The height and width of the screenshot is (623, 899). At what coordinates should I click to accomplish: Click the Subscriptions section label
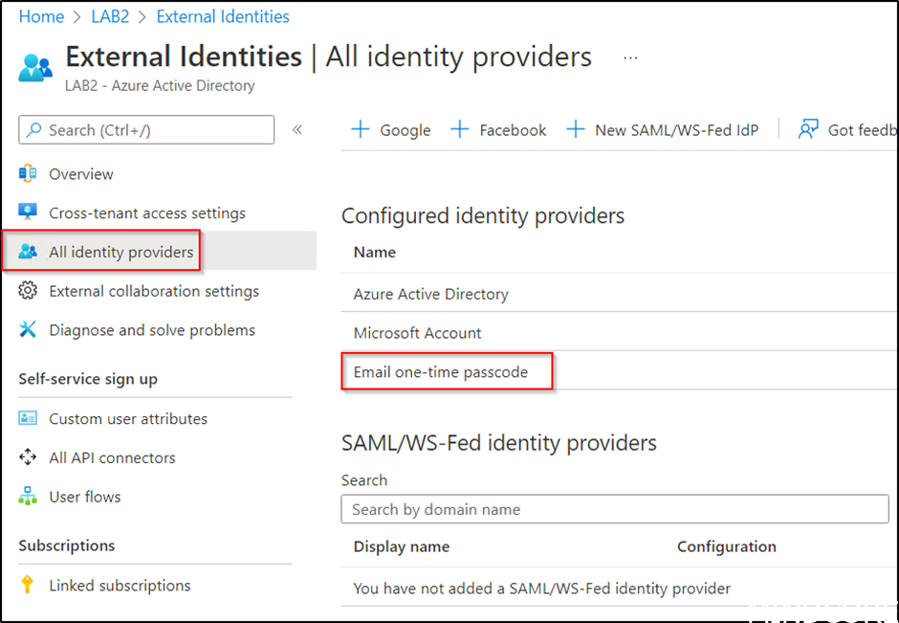pyautogui.click(x=67, y=545)
